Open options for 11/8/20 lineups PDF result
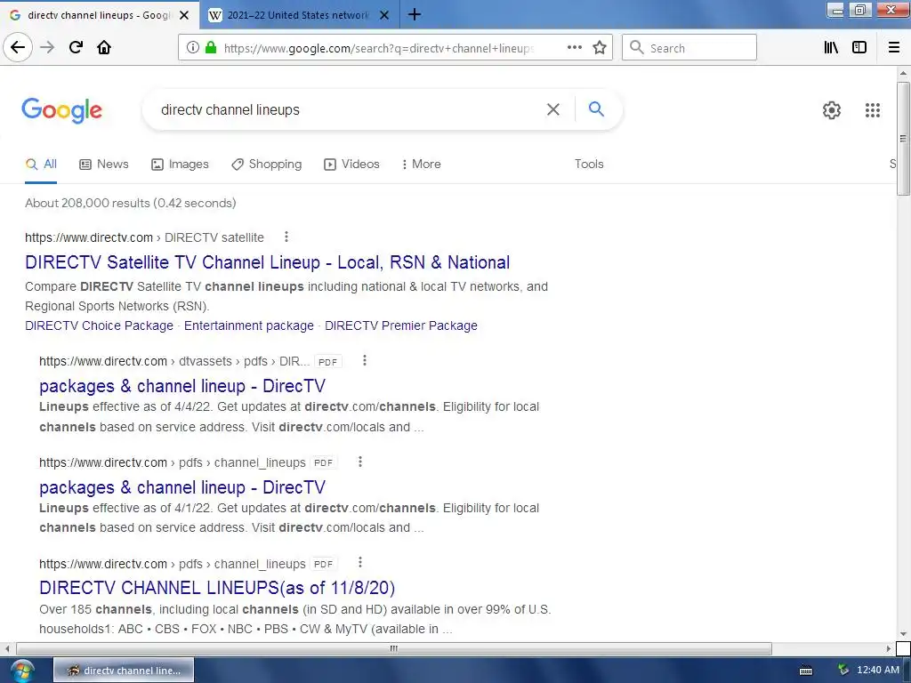Viewport: 911px width, 683px height. click(x=360, y=563)
